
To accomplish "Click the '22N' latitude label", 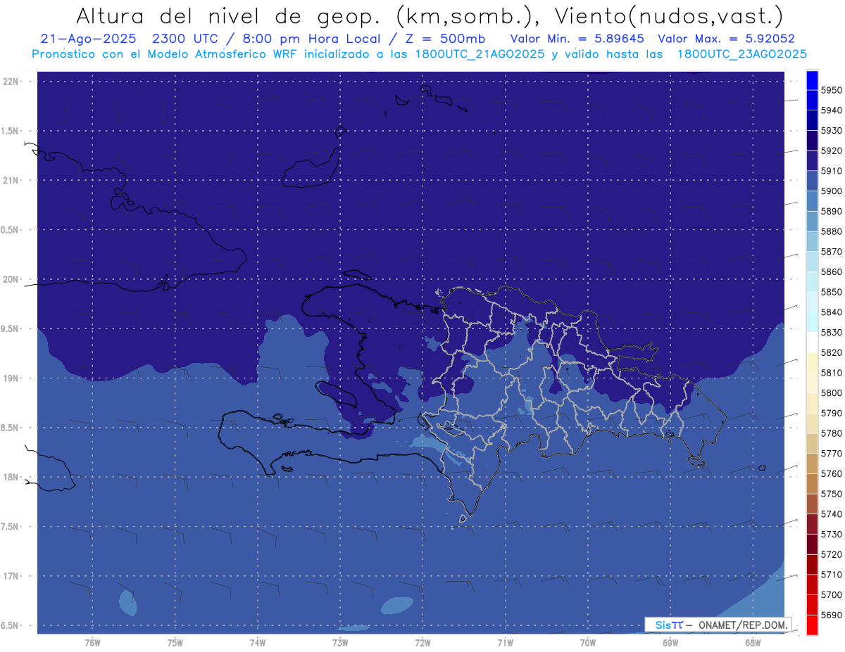I will (12, 82).
